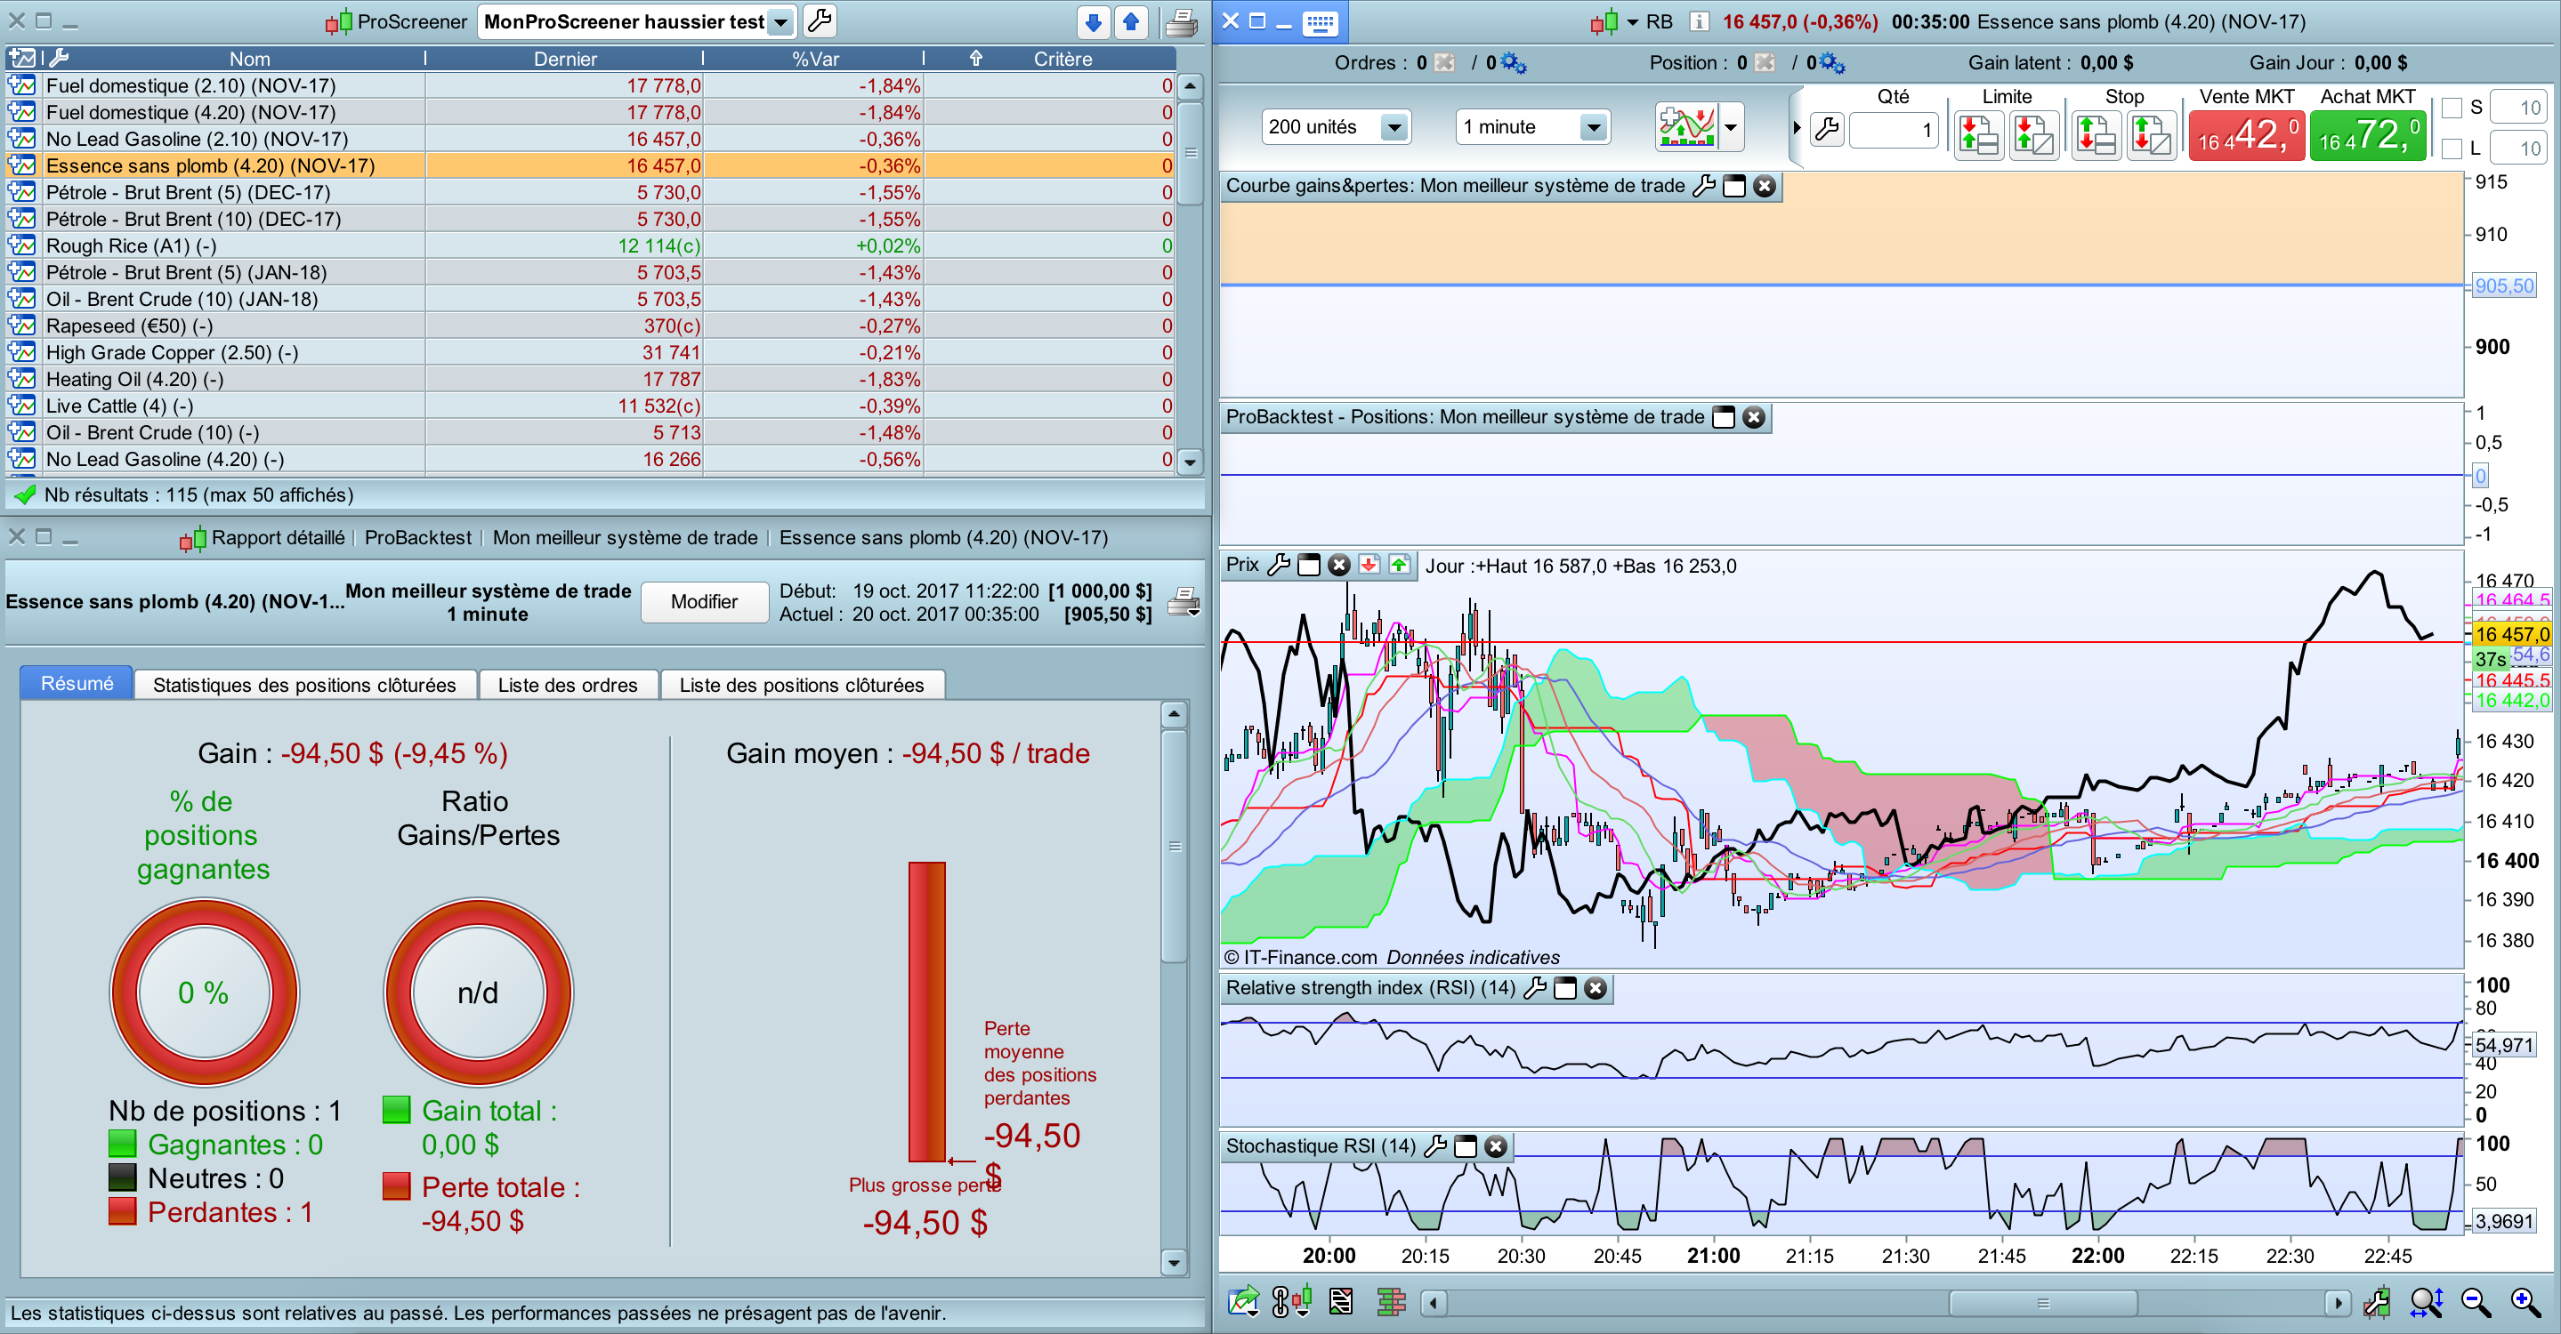Open the 1 minute timeframe dropdown
The image size is (2561, 1334).
pos(1593,127)
